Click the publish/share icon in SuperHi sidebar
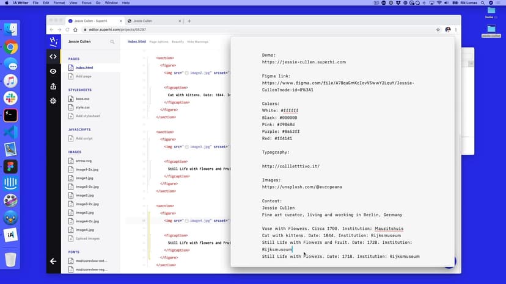Viewport: 506px width, 284px height. click(x=53, y=86)
